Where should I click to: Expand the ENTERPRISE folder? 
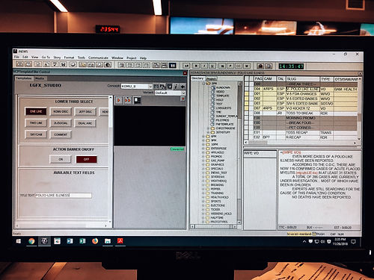pos(203,149)
